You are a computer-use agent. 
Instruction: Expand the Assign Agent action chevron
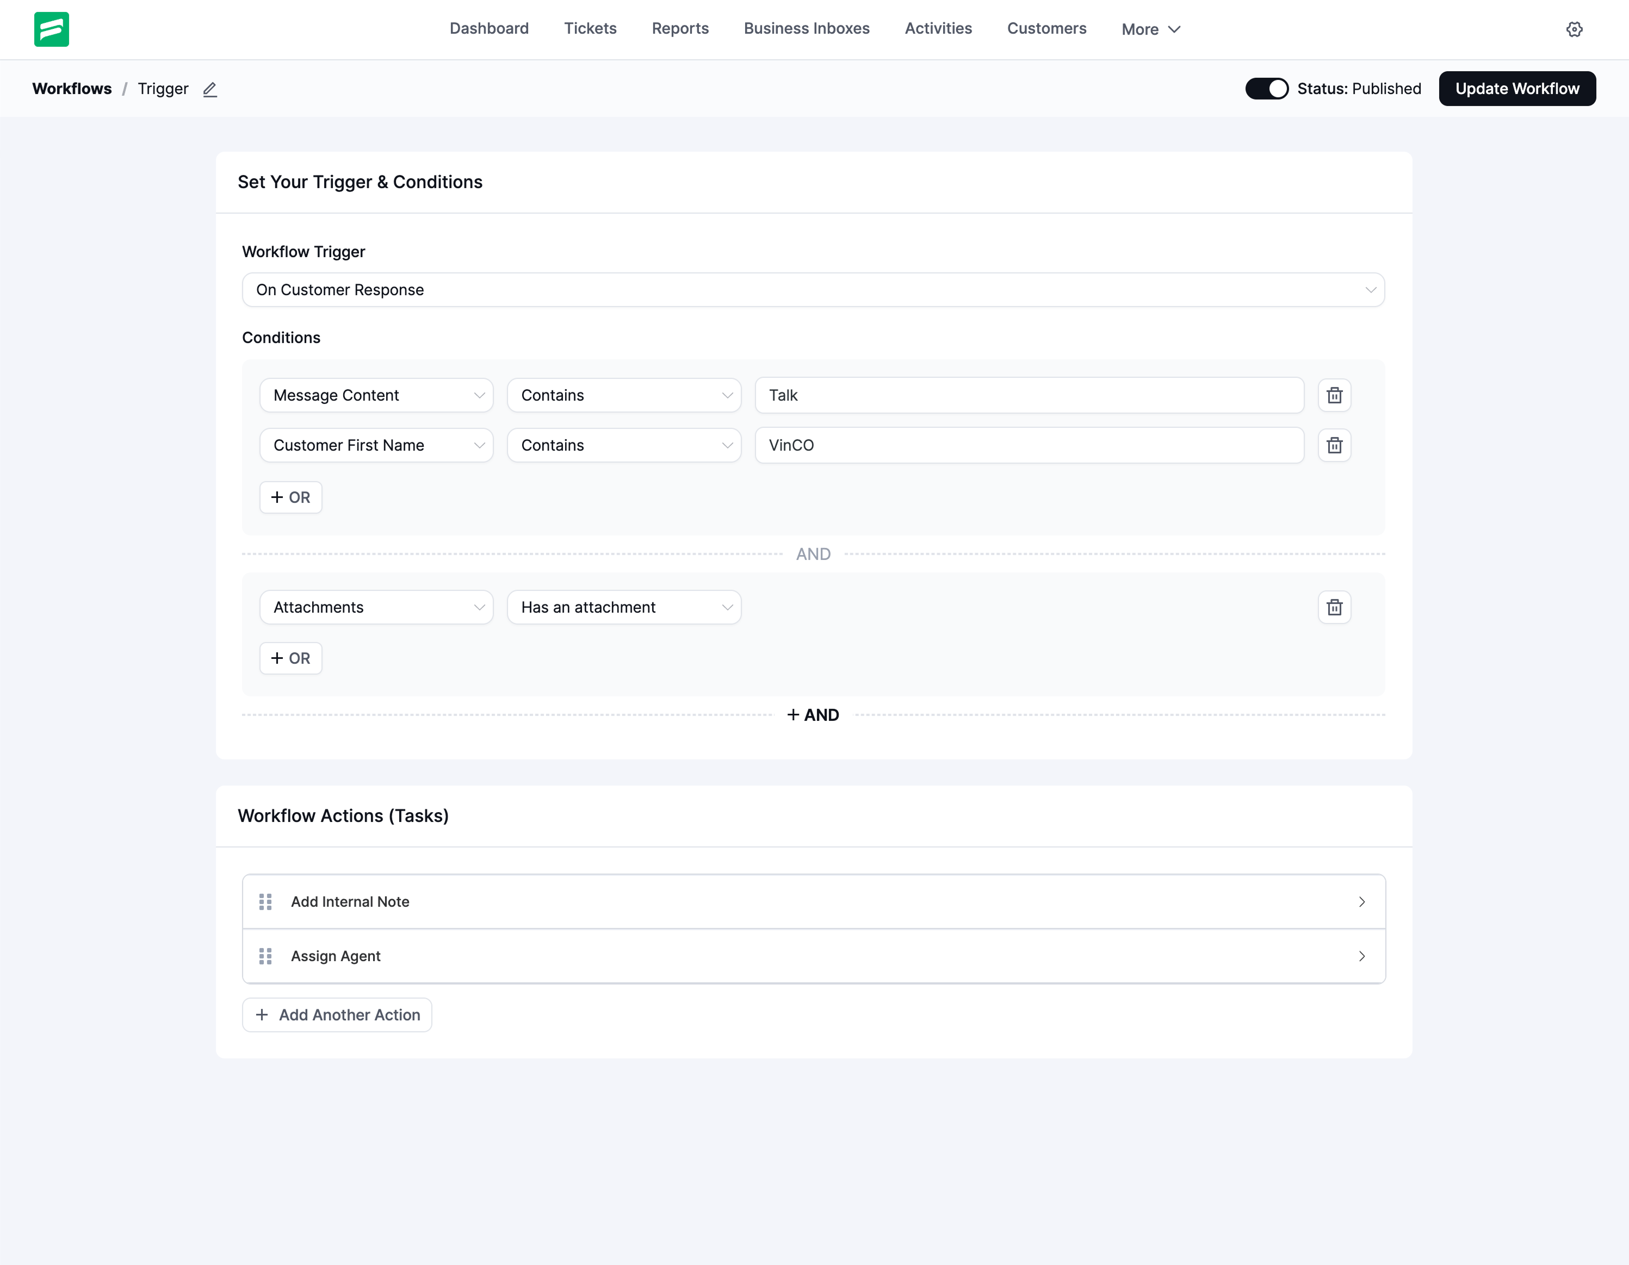coord(1360,956)
